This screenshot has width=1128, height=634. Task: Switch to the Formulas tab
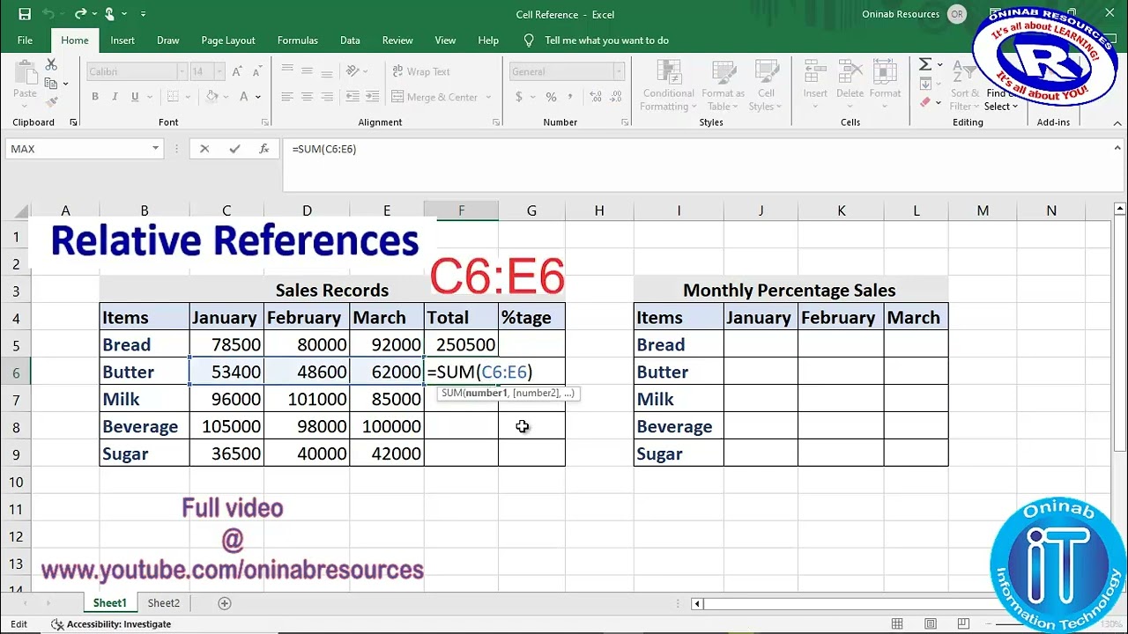click(x=298, y=41)
